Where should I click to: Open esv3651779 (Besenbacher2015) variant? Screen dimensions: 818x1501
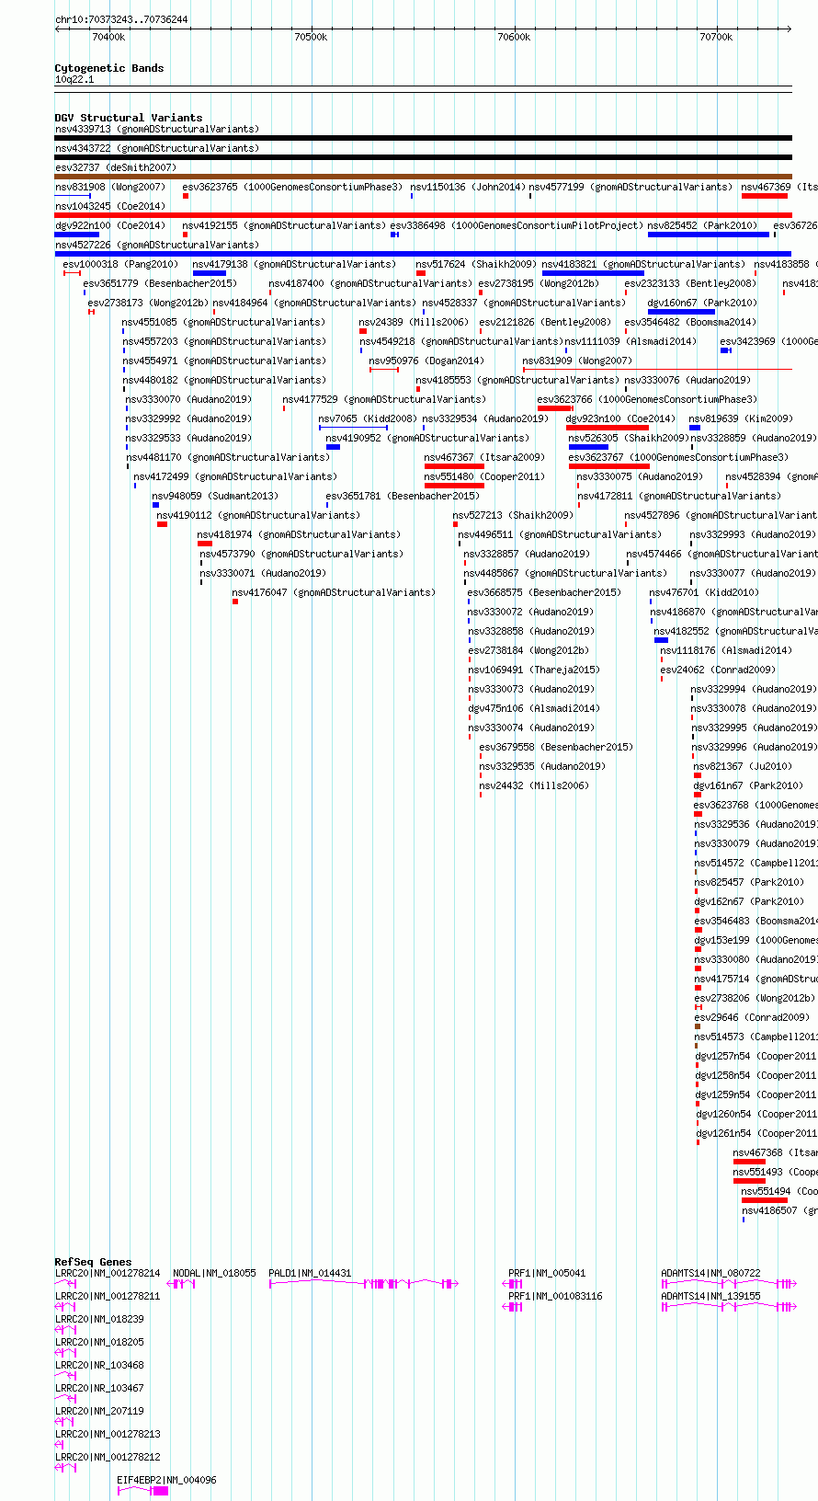(160, 283)
